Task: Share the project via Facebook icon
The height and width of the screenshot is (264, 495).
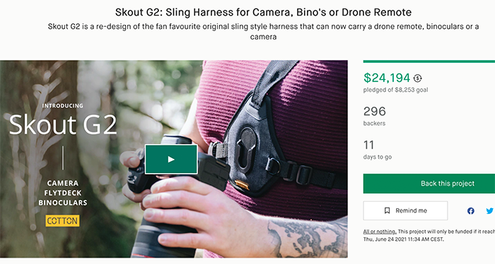Action: [471, 211]
